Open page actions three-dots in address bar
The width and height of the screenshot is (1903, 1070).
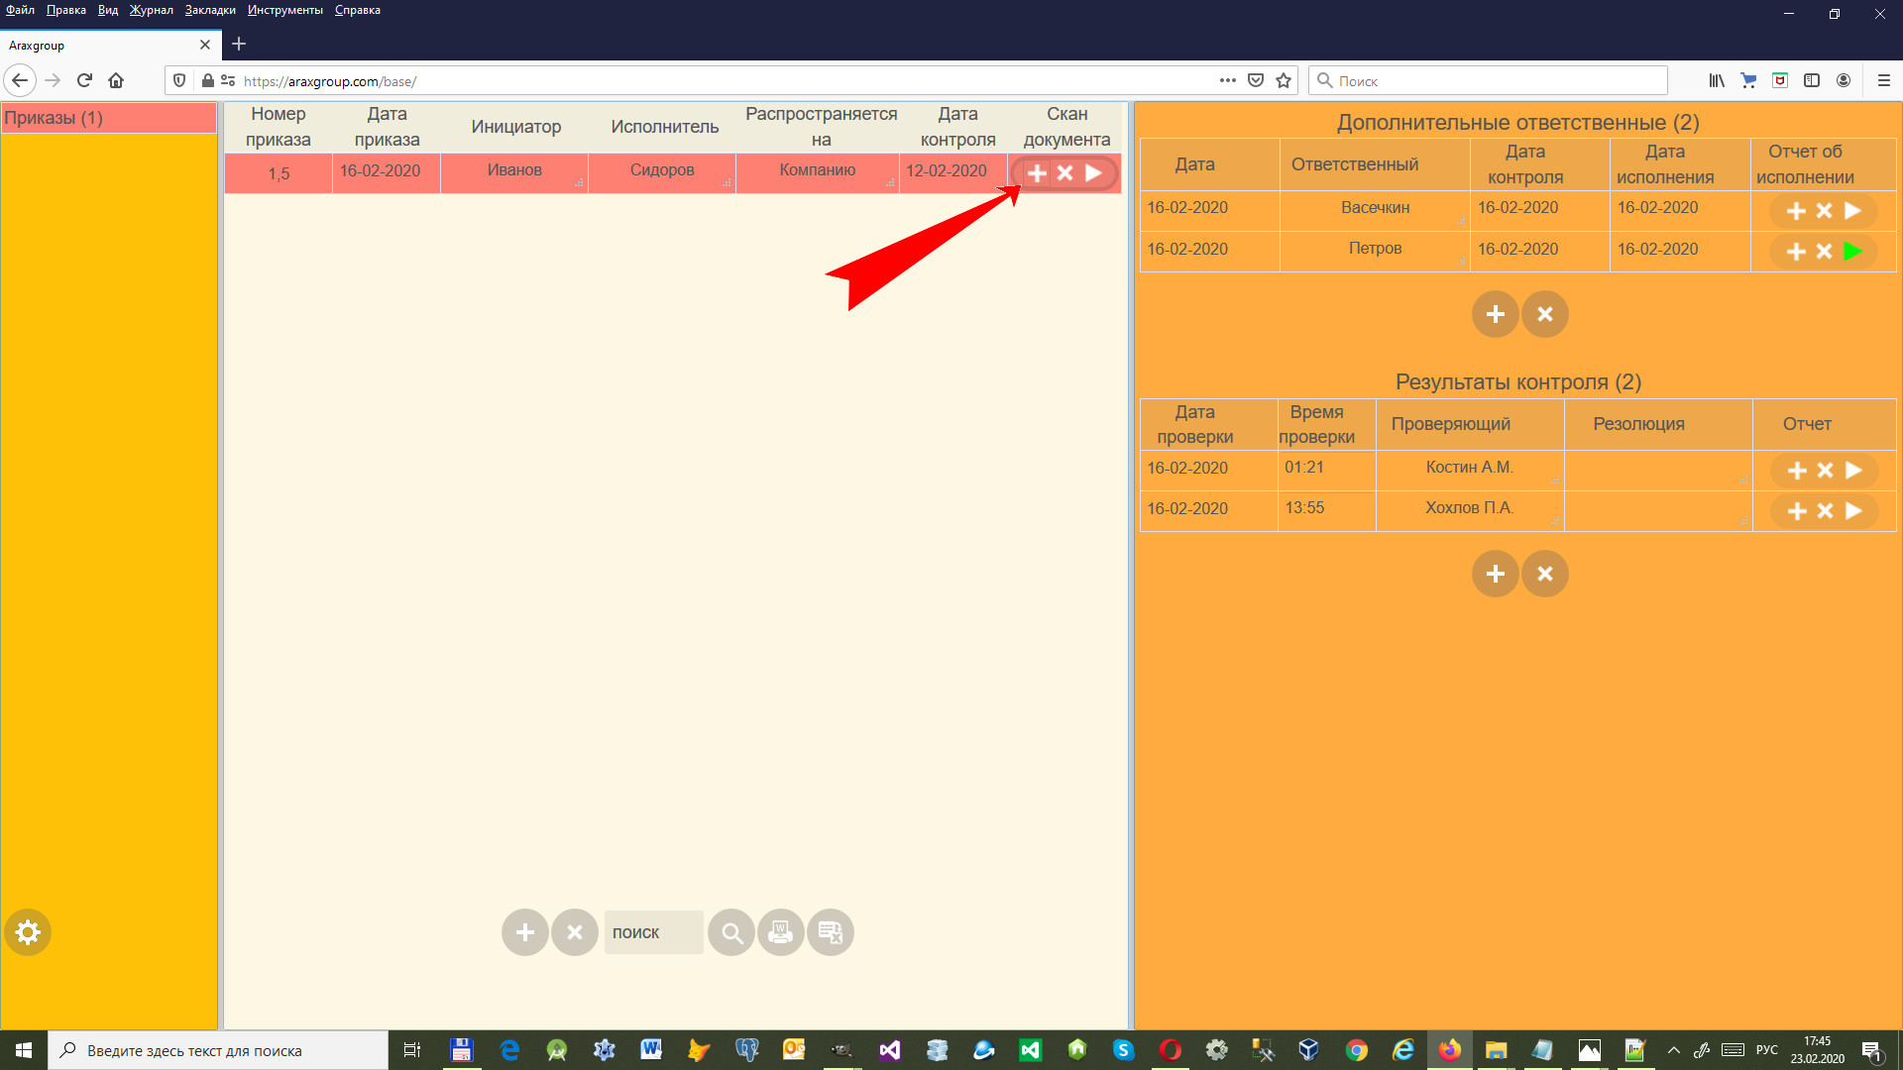(1227, 81)
